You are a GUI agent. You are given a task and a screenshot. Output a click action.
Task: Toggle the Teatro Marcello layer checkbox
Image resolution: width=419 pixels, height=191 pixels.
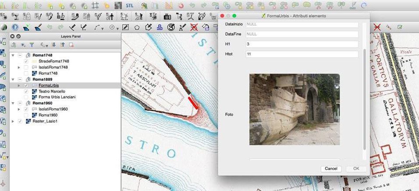pos(26,91)
